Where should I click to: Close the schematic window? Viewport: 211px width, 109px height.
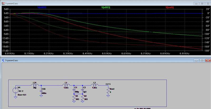(208, 60)
